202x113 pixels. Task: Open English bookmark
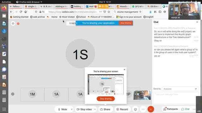pyautogui.click(x=148, y=17)
